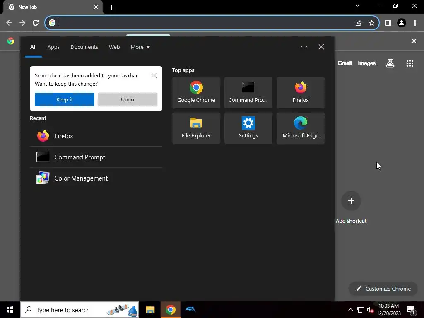The image size is (424, 318).
Task: Launch Microsoft Edge from Top apps
Action: [301, 128]
